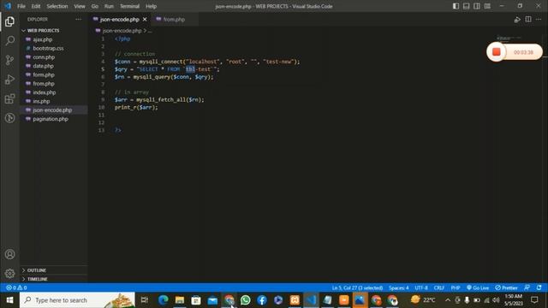Split the editor right

click(x=528, y=19)
